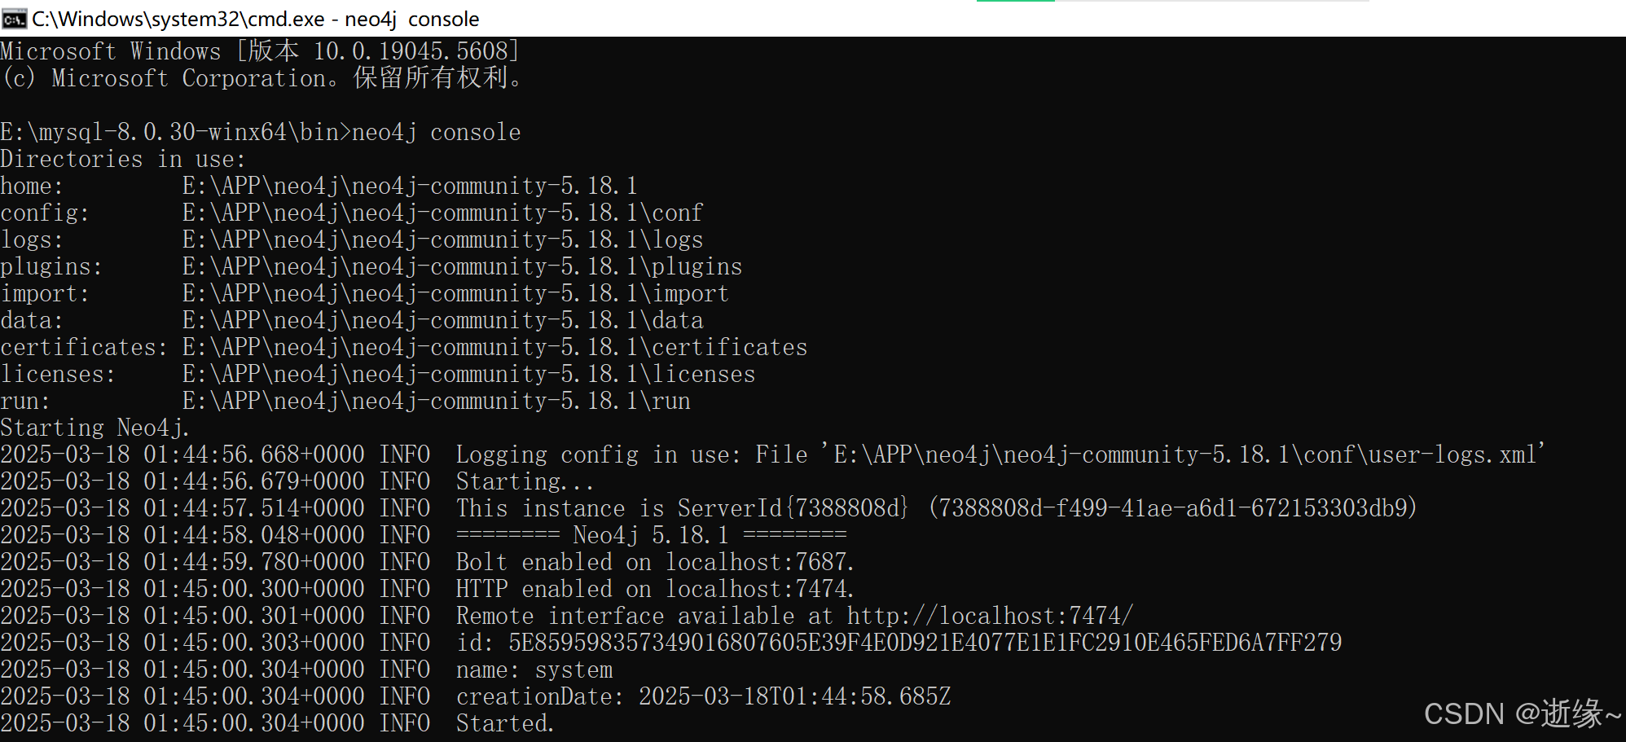Click the 'Directories in use:' line
The height and width of the screenshot is (742, 1626).
122,159
